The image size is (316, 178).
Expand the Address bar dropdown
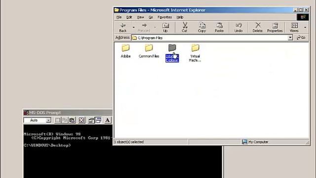(290, 38)
